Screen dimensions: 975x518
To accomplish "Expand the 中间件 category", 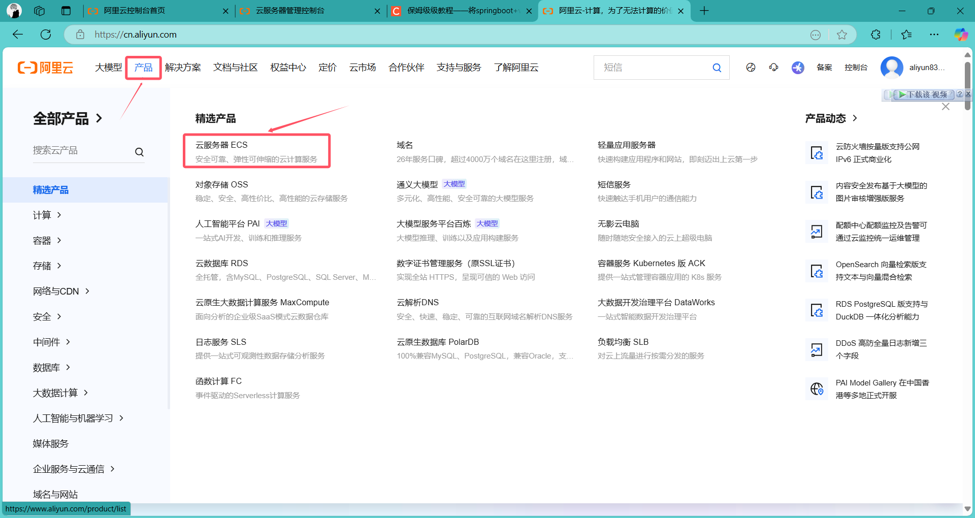I will coord(52,342).
